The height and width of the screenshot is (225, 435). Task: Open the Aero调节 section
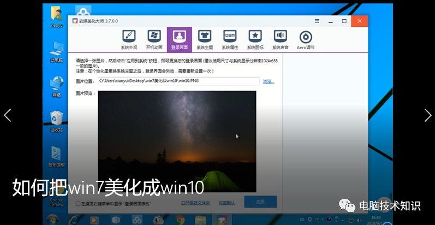[x=306, y=40]
